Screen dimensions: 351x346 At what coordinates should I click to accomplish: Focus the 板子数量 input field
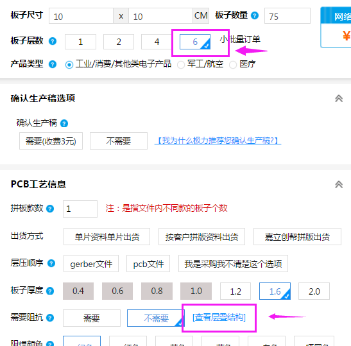tap(287, 16)
